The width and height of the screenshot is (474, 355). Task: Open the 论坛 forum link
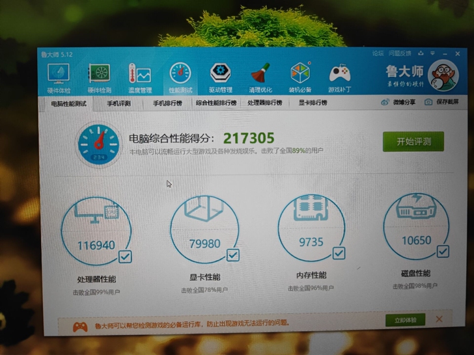(x=378, y=53)
